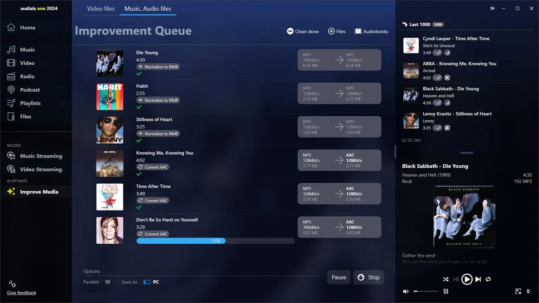Select the Music, Audio files tab
The height and width of the screenshot is (303, 539).
148,9
